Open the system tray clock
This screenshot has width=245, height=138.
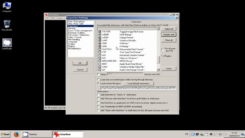pos(234,134)
